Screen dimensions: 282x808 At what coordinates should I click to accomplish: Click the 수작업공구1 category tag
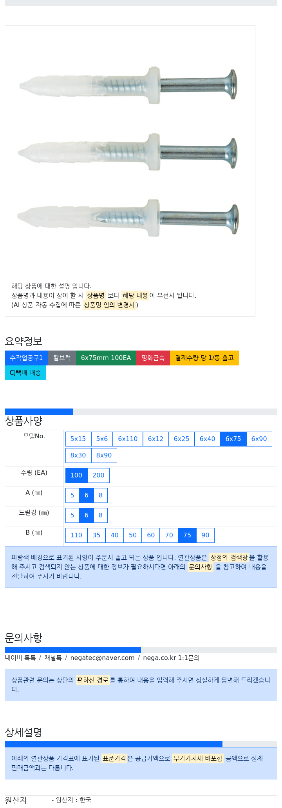pyautogui.click(x=26, y=358)
